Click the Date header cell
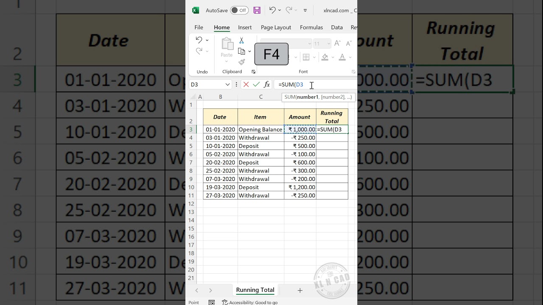The width and height of the screenshot is (543, 305). [x=220, y=117]
